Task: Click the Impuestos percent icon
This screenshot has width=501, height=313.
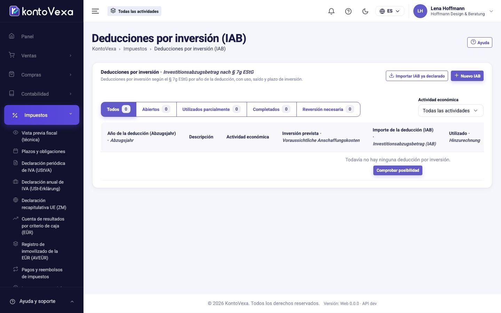Action: [15, 115]
